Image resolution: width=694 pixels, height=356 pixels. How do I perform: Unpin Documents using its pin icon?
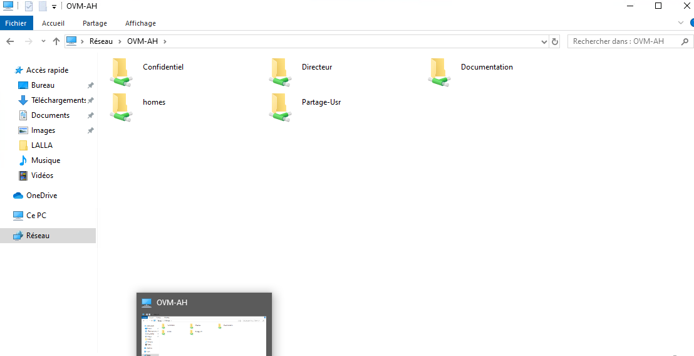tap(90, 115)
